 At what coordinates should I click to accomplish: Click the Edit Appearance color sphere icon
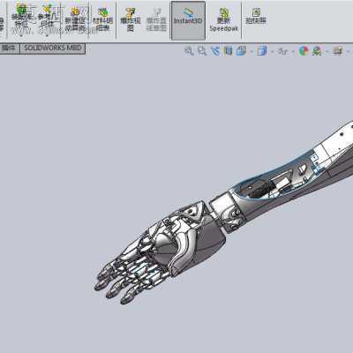[x=304, y=51]
